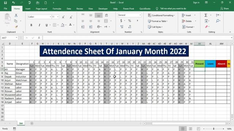Toggle middle vertical alignment
The width and height of the screenshot is (234, 131).
(91, 15)
